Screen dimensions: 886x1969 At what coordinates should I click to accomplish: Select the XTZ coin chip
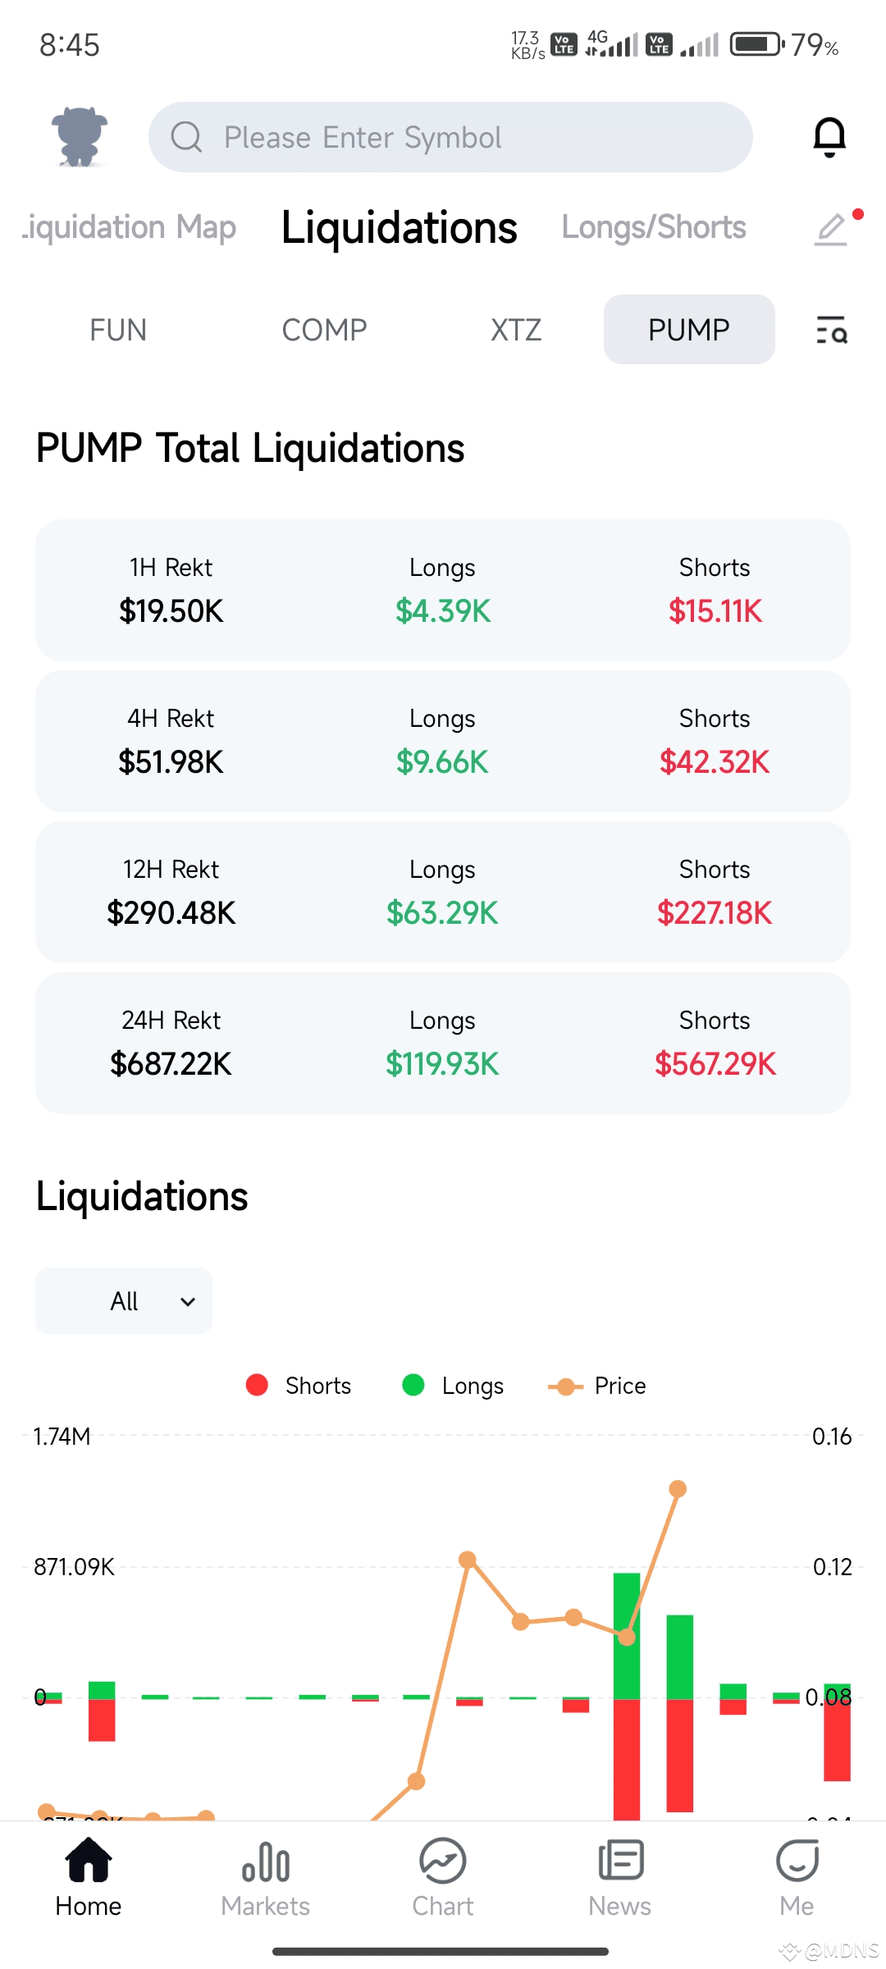click(516, 330)
